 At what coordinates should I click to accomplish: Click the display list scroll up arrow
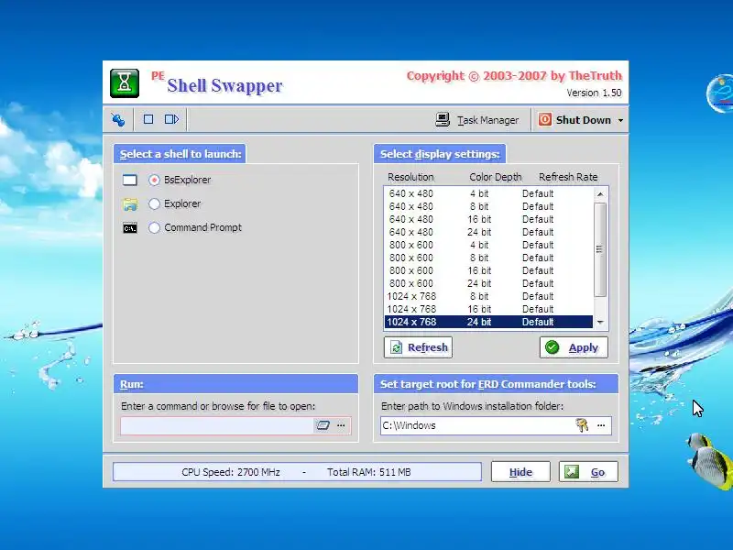[600, 194]
